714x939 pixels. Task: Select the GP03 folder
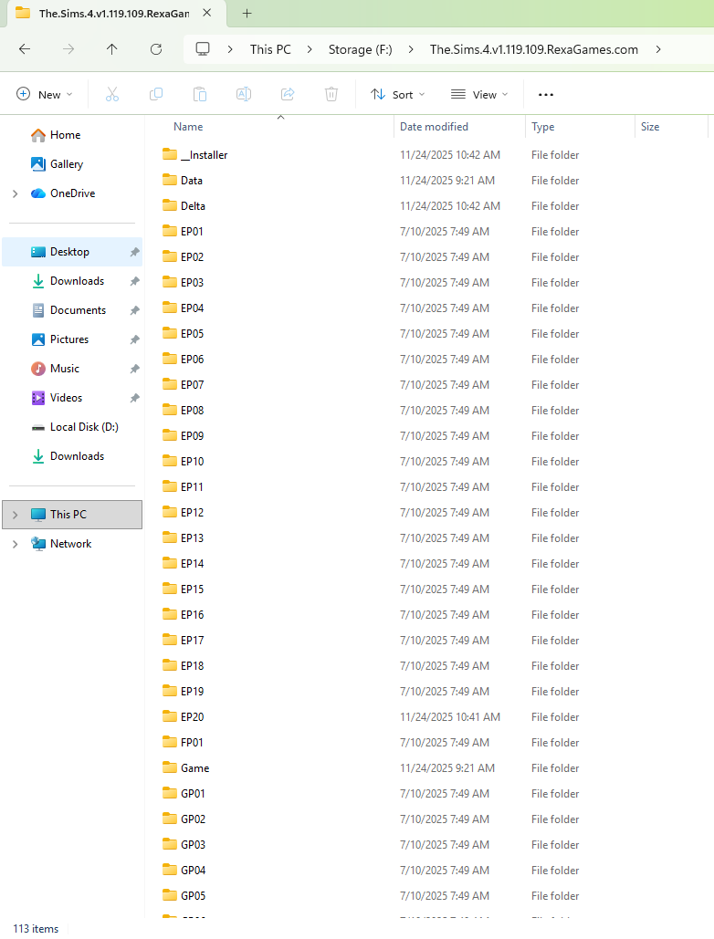[193, 844]
